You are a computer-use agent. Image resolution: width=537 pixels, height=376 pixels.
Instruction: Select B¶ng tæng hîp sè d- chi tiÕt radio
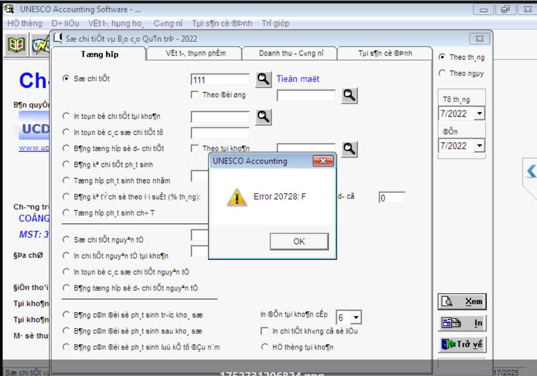click(66, 148)
